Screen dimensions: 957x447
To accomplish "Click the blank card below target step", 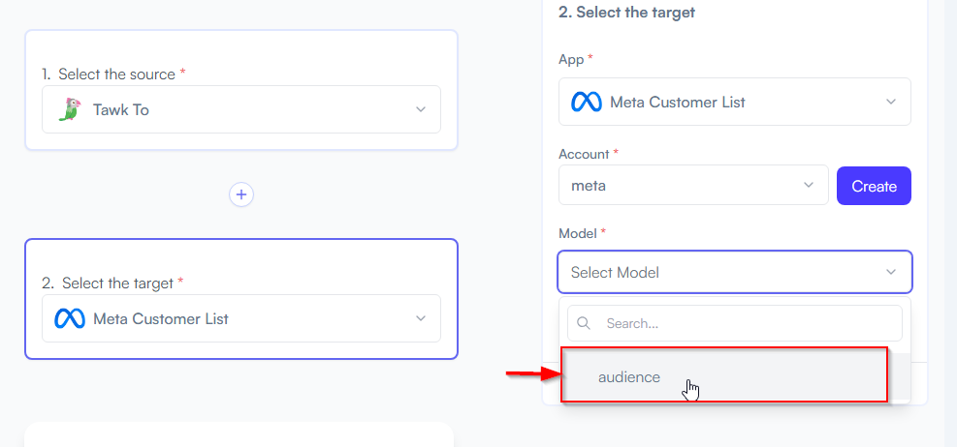I will click(x=239, y=434).
